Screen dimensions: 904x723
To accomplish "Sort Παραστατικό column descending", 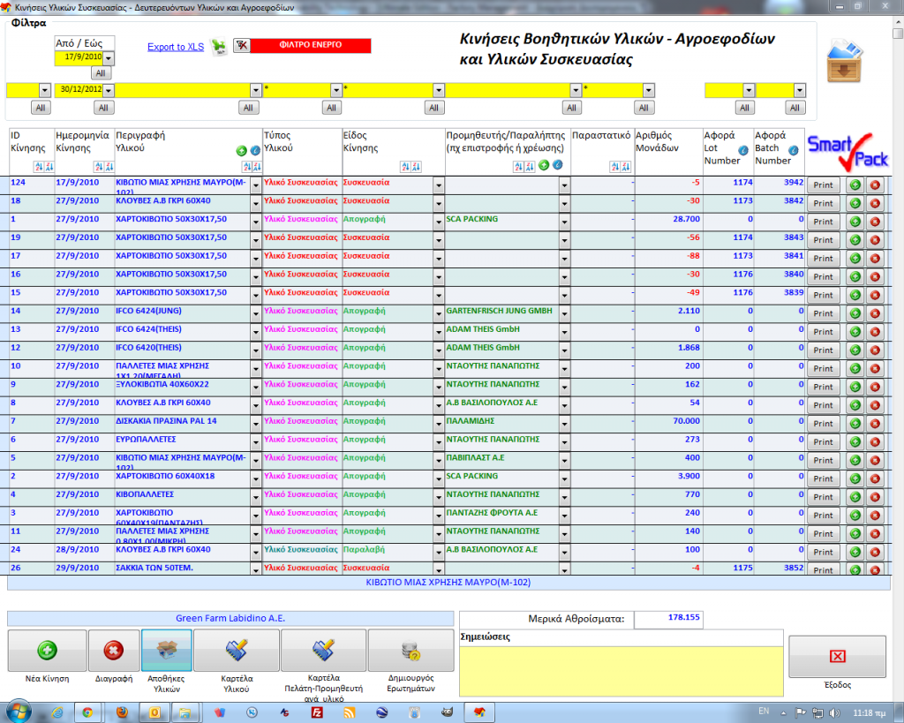I will tap(626, 167).
